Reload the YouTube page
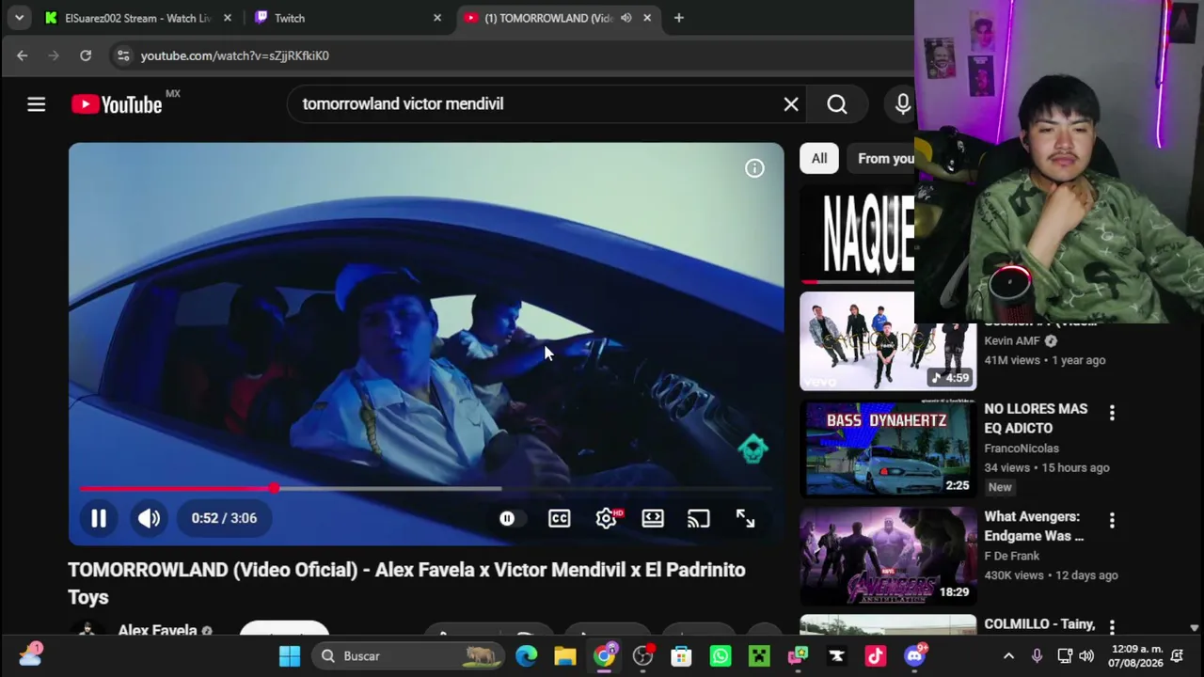 tap(86, 55)
